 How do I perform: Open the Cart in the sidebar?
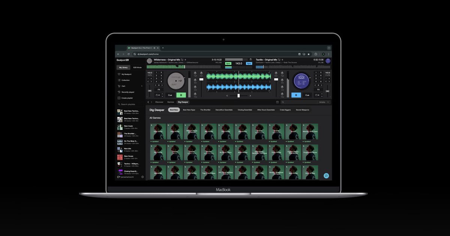123,86
